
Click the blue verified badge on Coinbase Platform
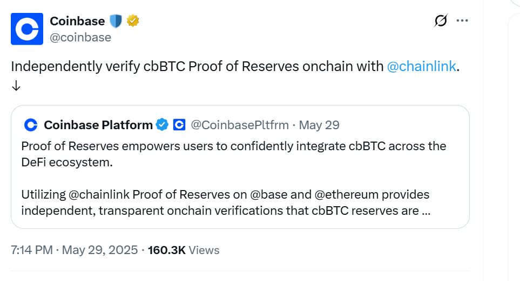pos(162,125)
